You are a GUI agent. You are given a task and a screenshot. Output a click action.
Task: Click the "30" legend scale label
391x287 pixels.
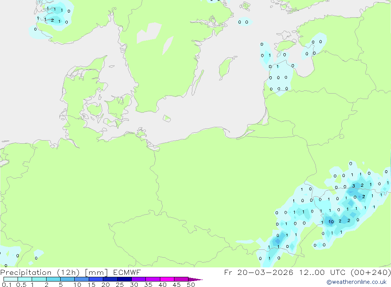[x=134, y=285]
